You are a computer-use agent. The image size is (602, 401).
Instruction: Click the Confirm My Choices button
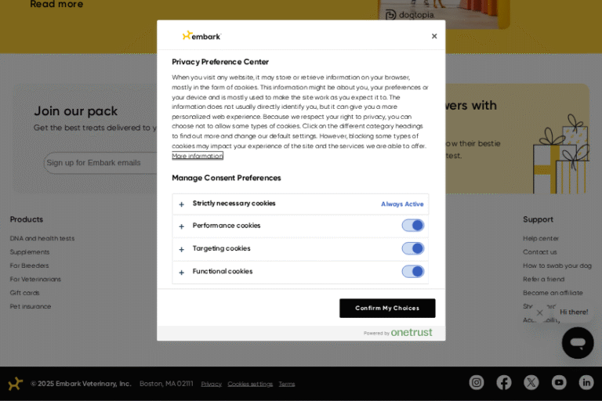pyautogui.click(x=387, y=308)
